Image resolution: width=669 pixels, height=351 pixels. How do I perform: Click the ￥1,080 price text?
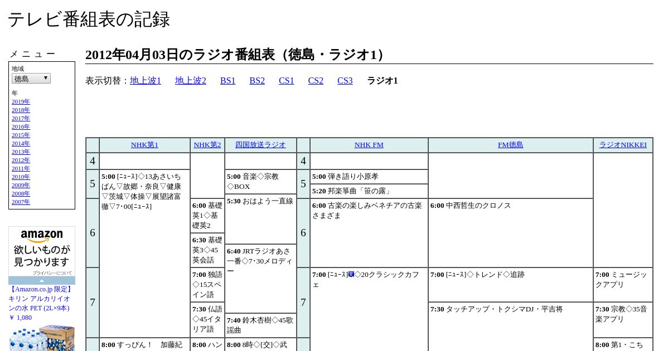[20, 318]
